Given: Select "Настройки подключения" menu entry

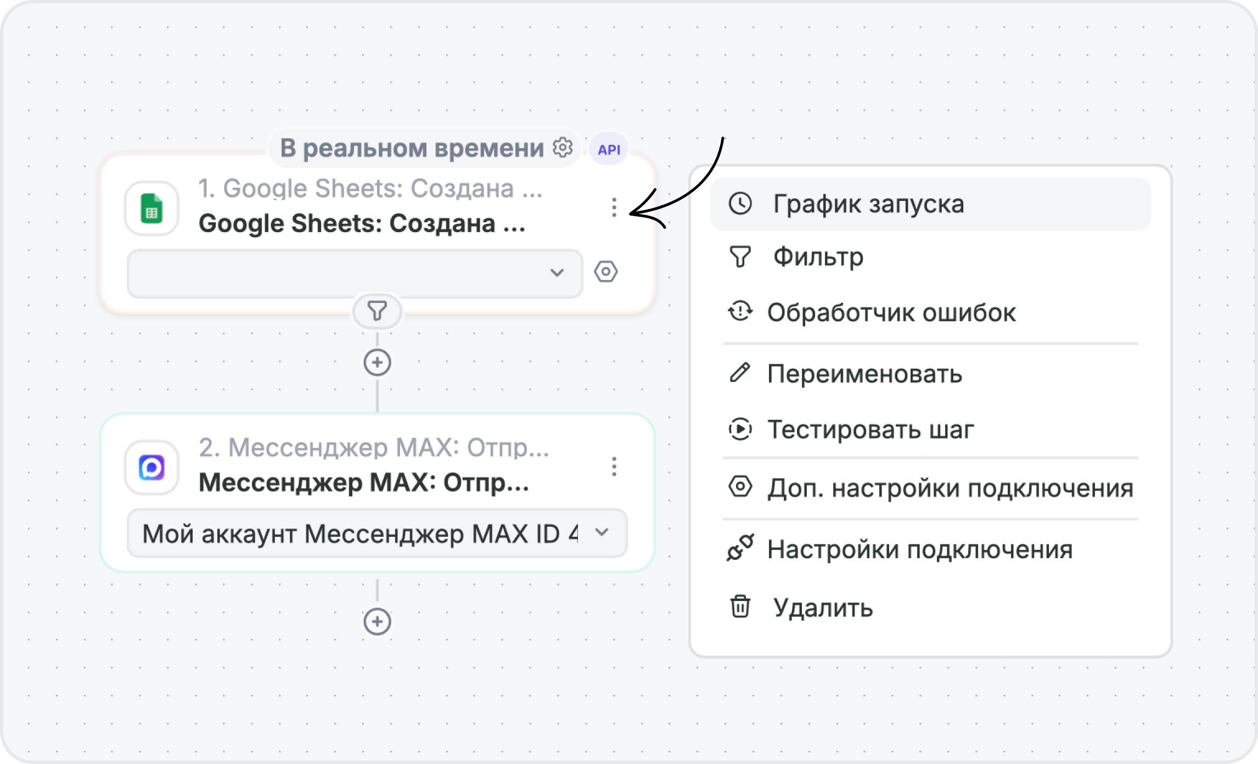Looking at the screenshot, I should click(x=919, y=547).
